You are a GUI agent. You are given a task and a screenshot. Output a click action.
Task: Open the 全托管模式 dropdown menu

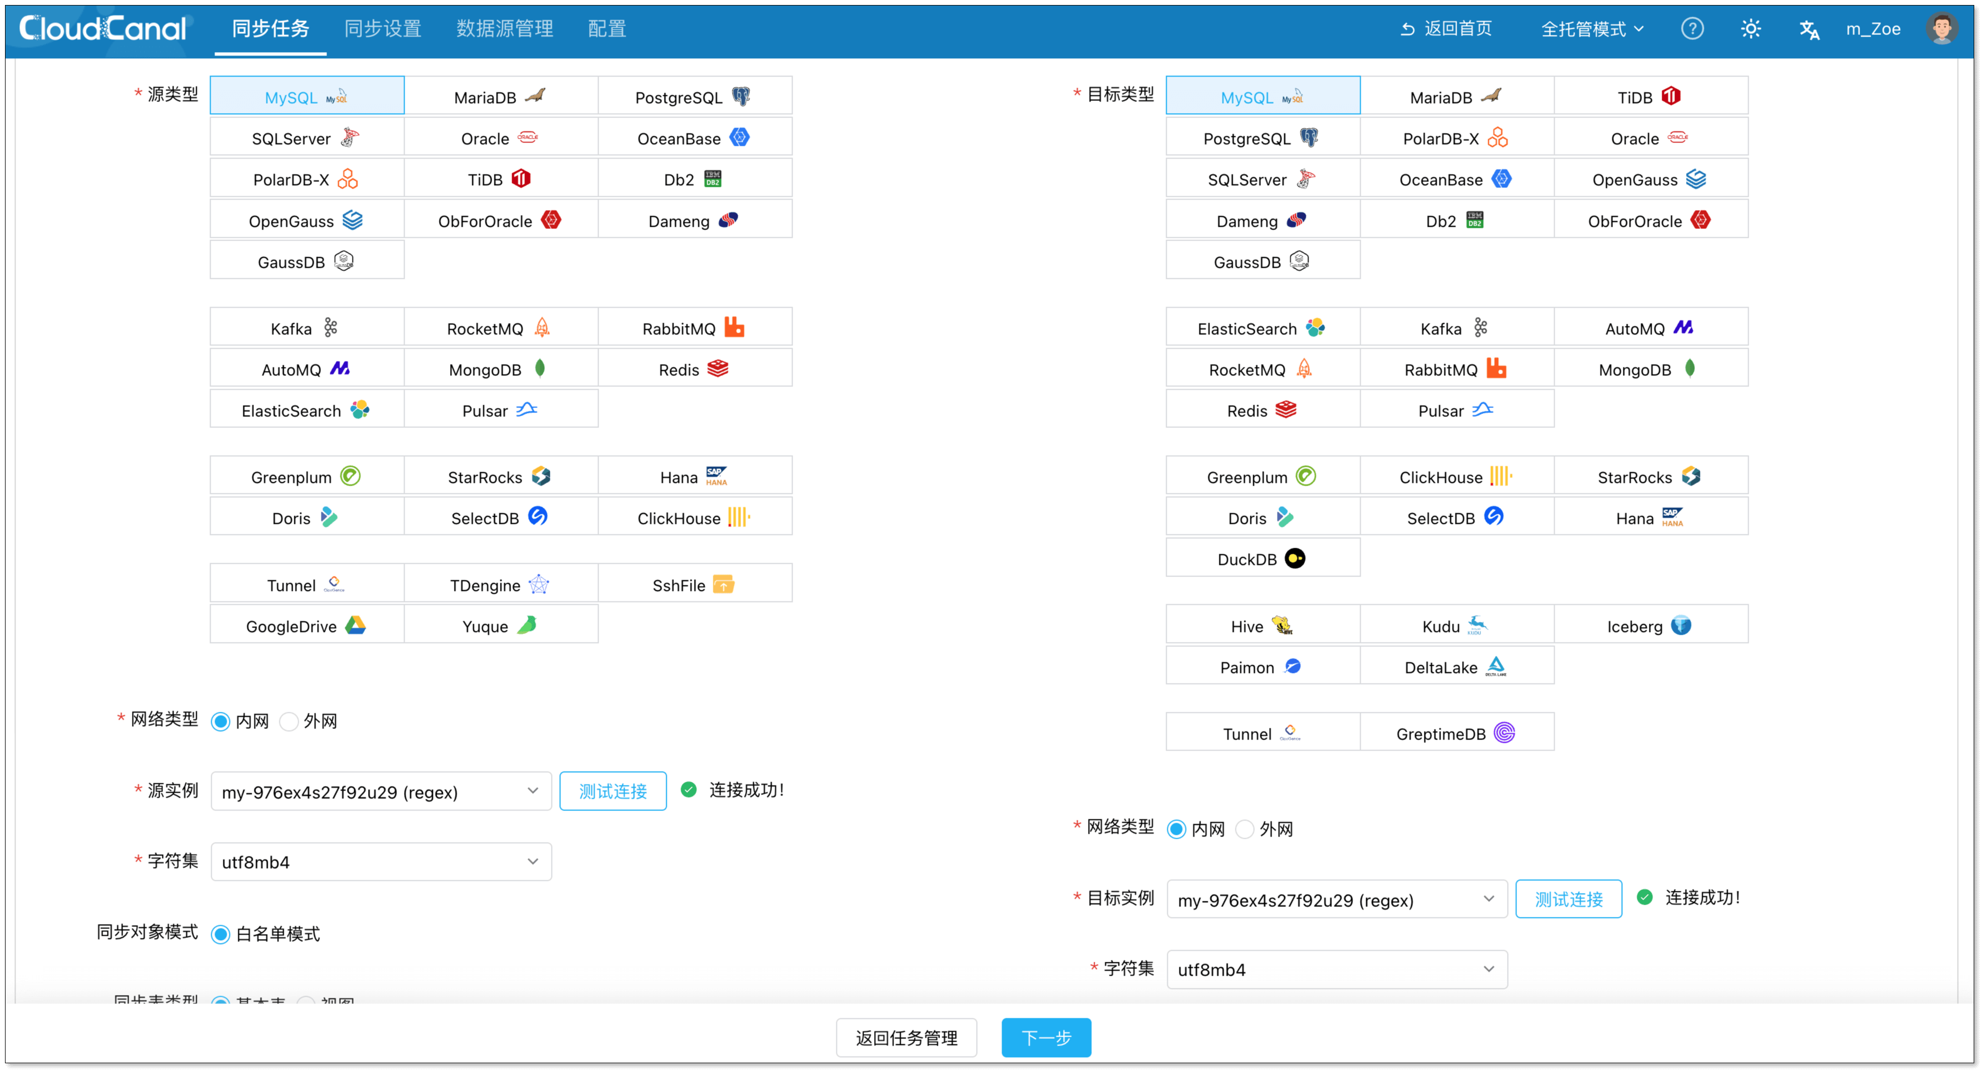(1592, 29)
